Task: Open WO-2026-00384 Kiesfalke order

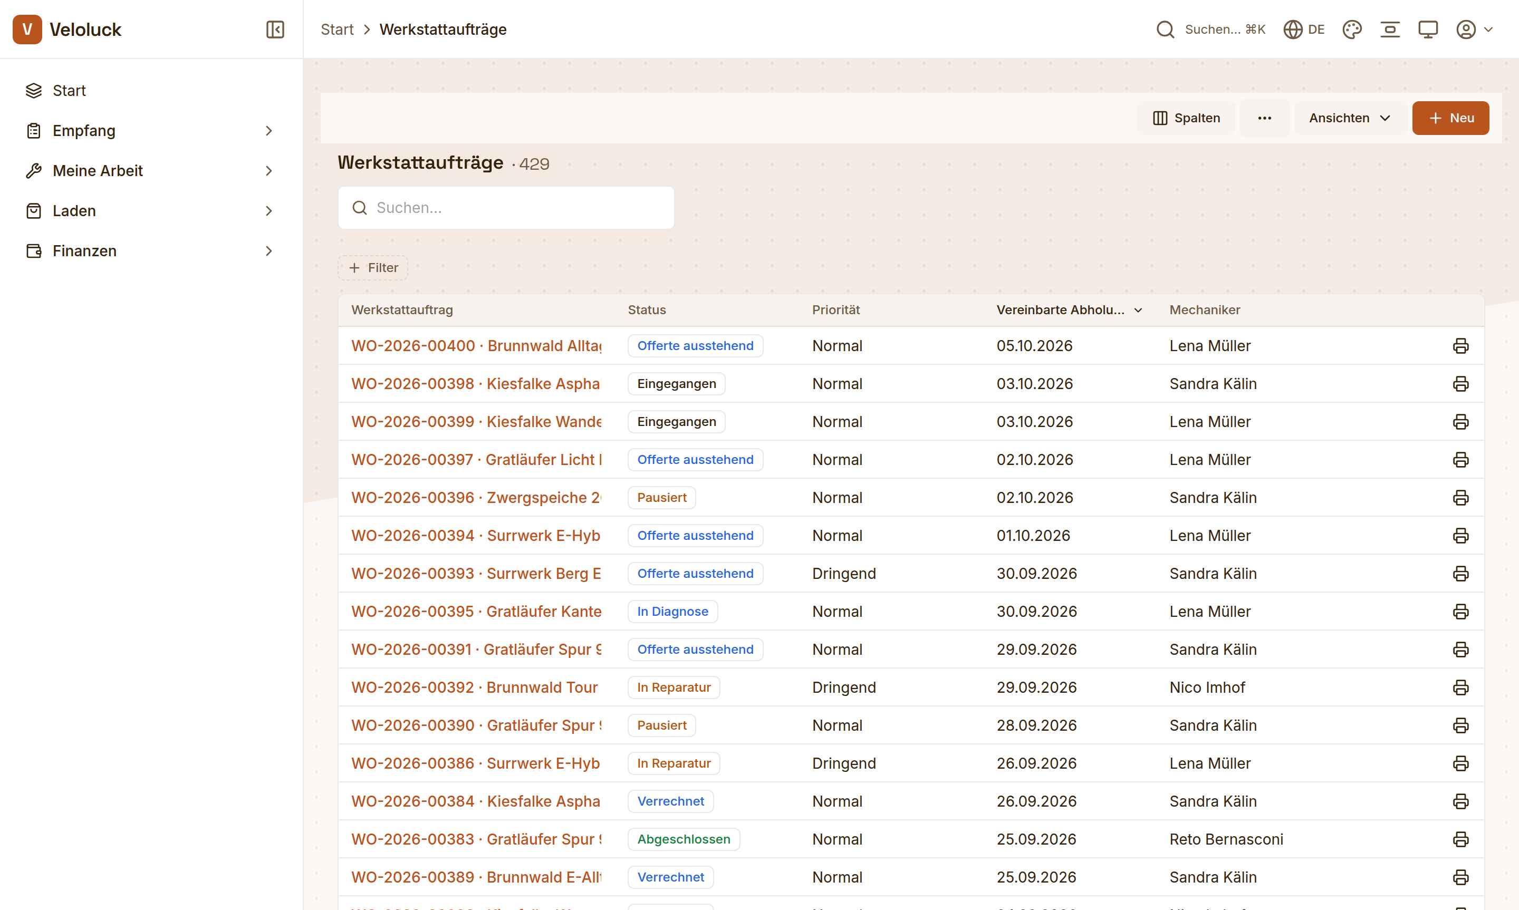Action: [x=476, y=801]
